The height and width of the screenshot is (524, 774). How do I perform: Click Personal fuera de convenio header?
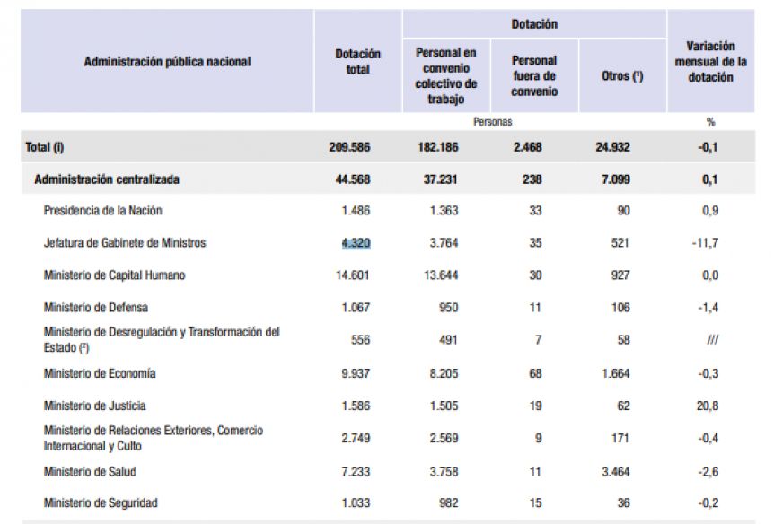[x=534, y=76]
